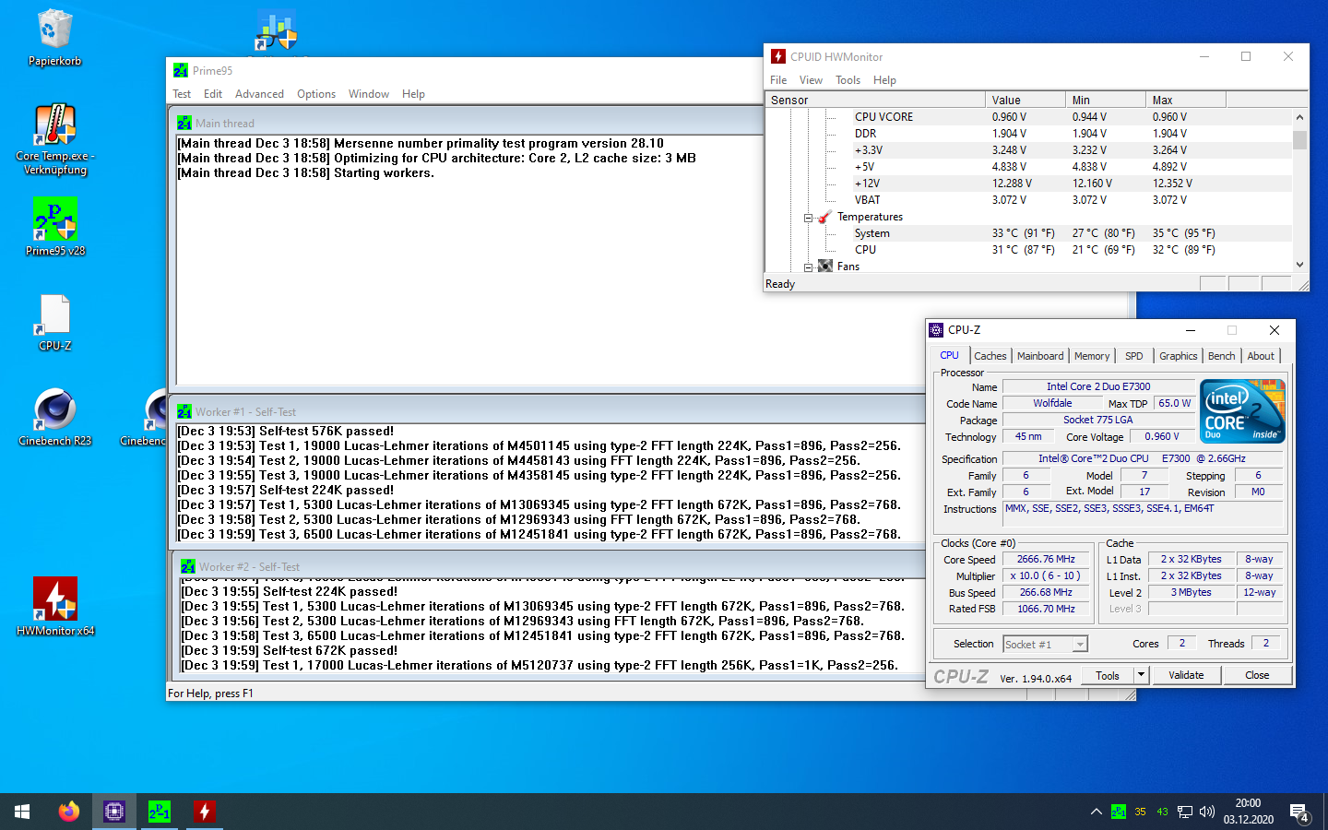Image resolution: width=1328 pixels, height=830 pixels.
Task: Switch to the Caches tab in CPU-Z
Action: tap(990, 356)
